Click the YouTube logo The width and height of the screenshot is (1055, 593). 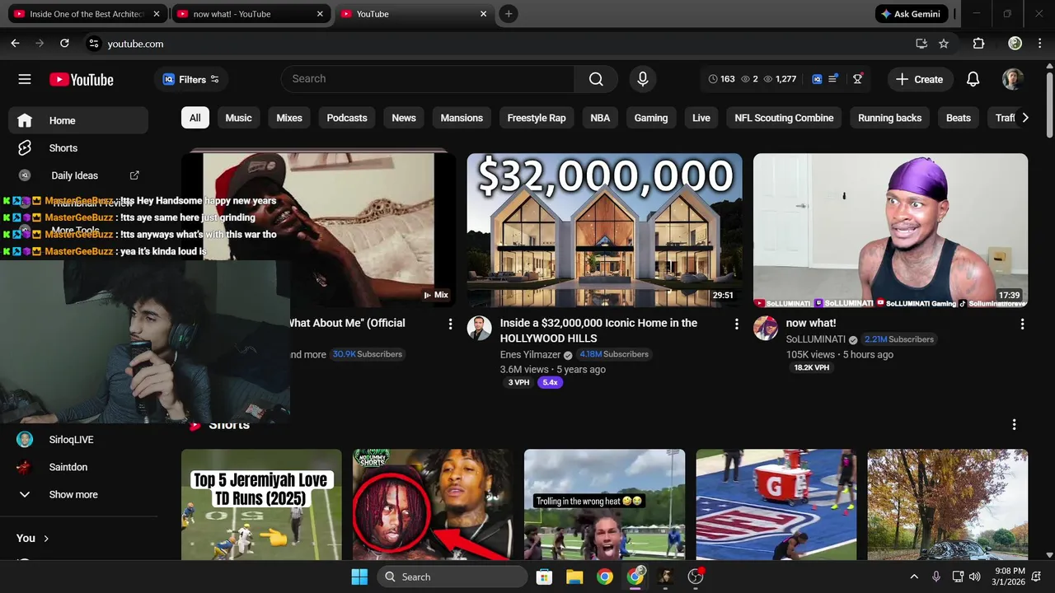click(x=82, y=80)
